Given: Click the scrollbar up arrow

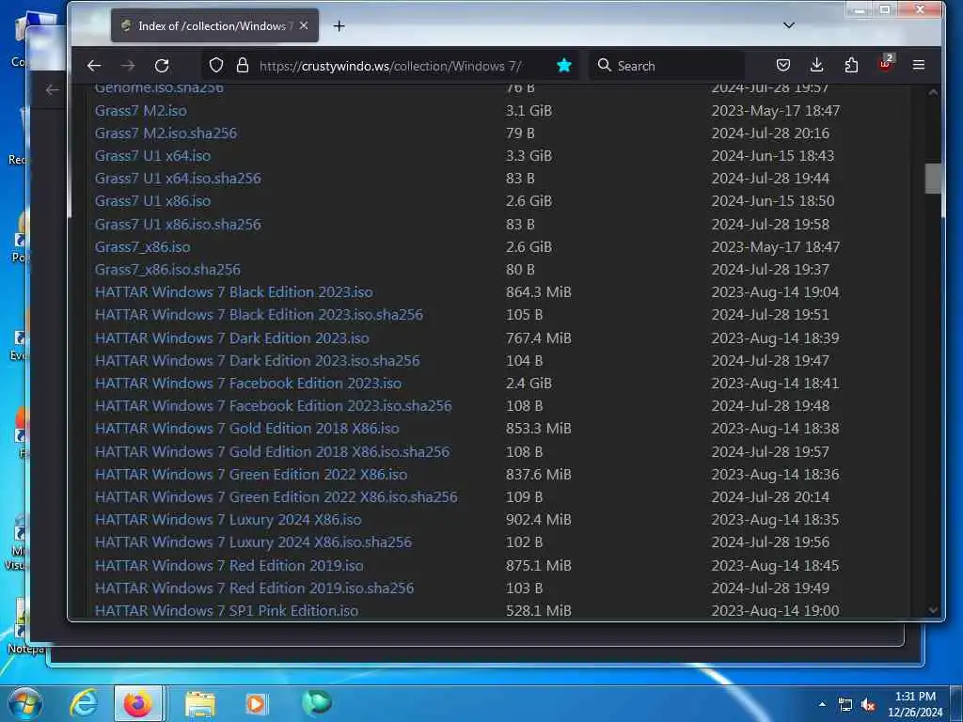Looking at the screenshot, I should (x=933, y=92).
